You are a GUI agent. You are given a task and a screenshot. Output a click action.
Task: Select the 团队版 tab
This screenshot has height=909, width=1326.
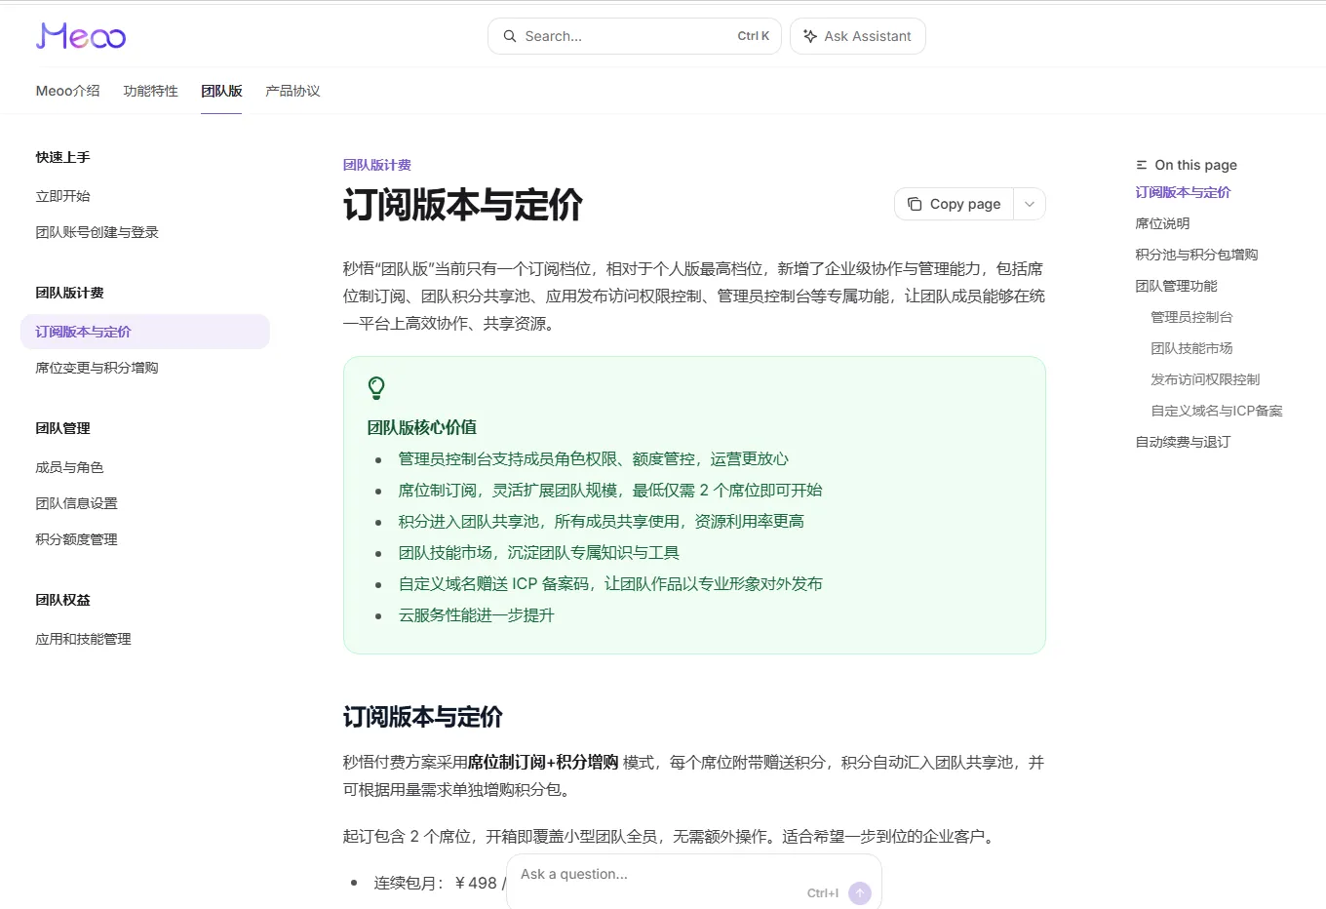pyautogui.click(x=221, y=91)
